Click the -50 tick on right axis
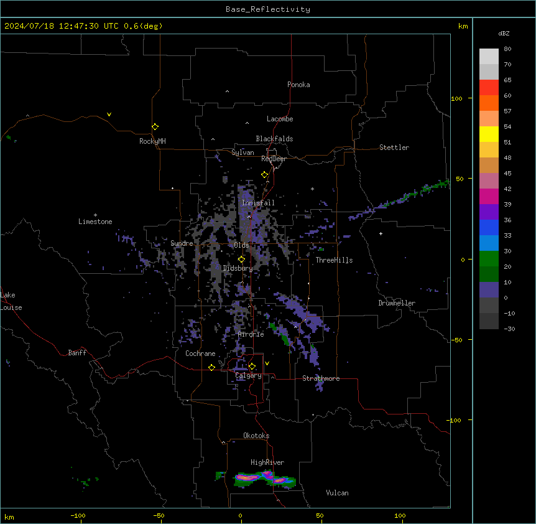536x524 pixels. coord(456,340)
